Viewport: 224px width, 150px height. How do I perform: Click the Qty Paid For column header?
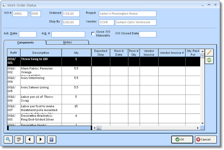193,53
